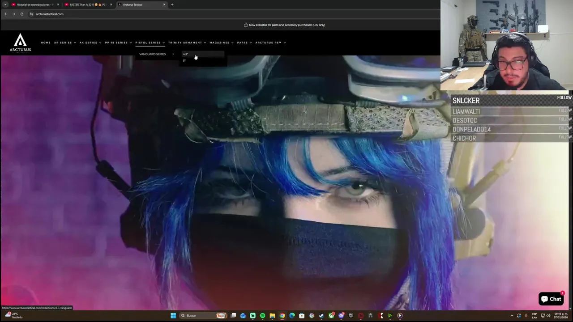Close the Arcturus Tactical tab

164,4
